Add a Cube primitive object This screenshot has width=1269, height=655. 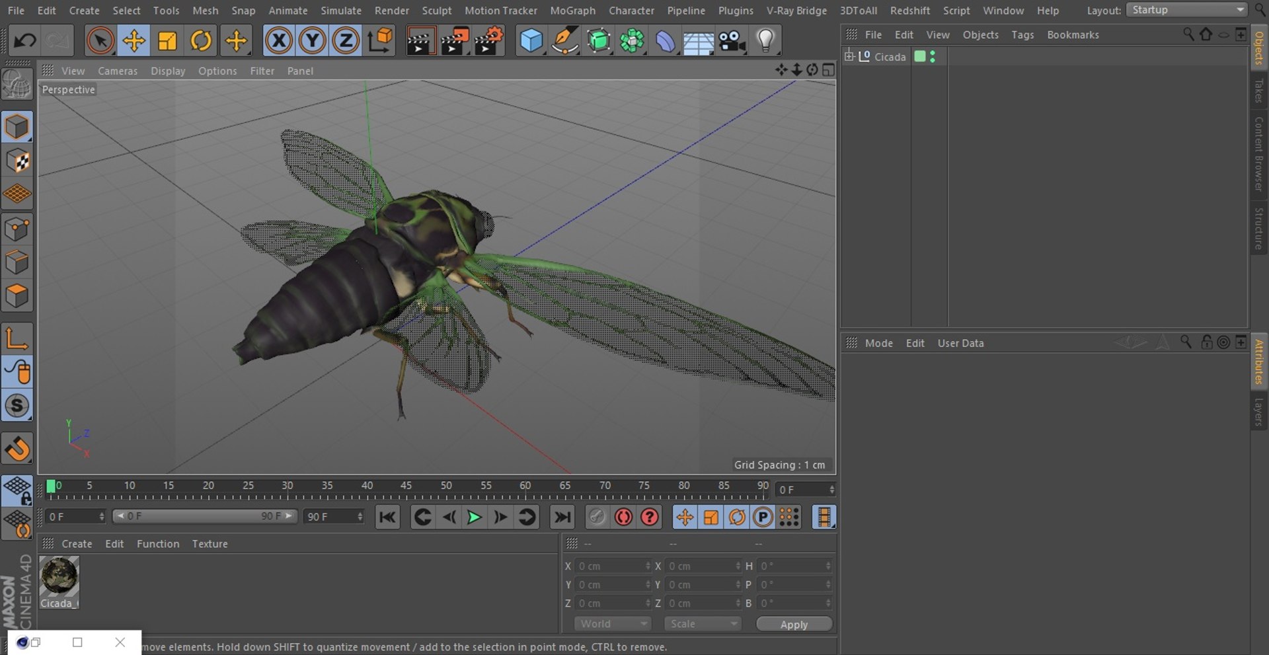point(531,41)
